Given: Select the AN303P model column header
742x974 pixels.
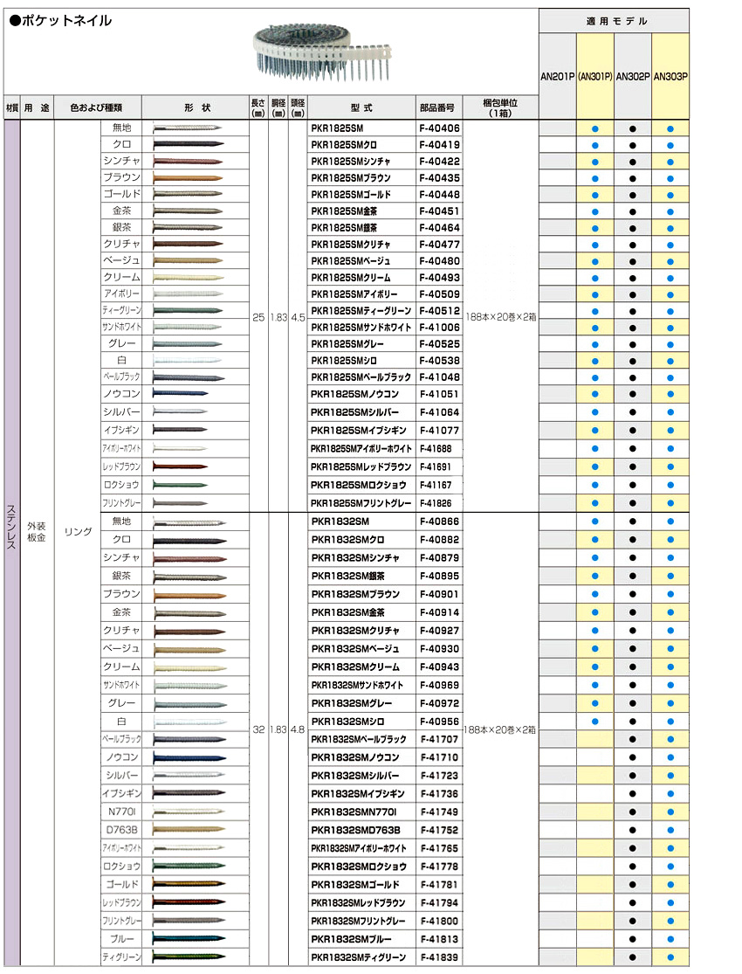Looking at the screenshot, I should click(x=670, y=76).
